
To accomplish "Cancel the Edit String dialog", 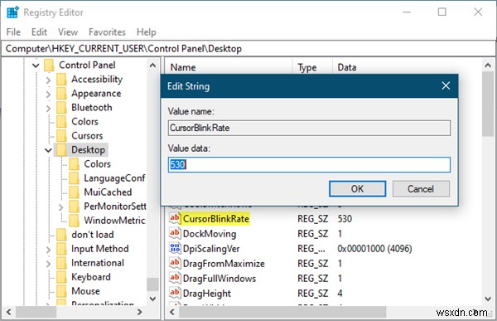I will click(x=421, y=189).
